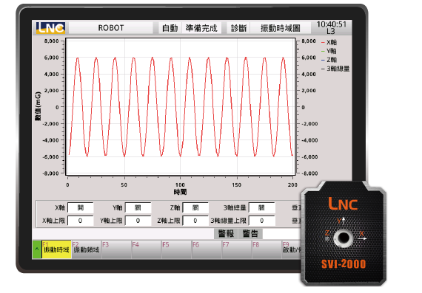Image resolution: width=422 pixels, height=293 pixels.
Task: Click the green Y軸 legend marker
Action: tap(323, 51)
